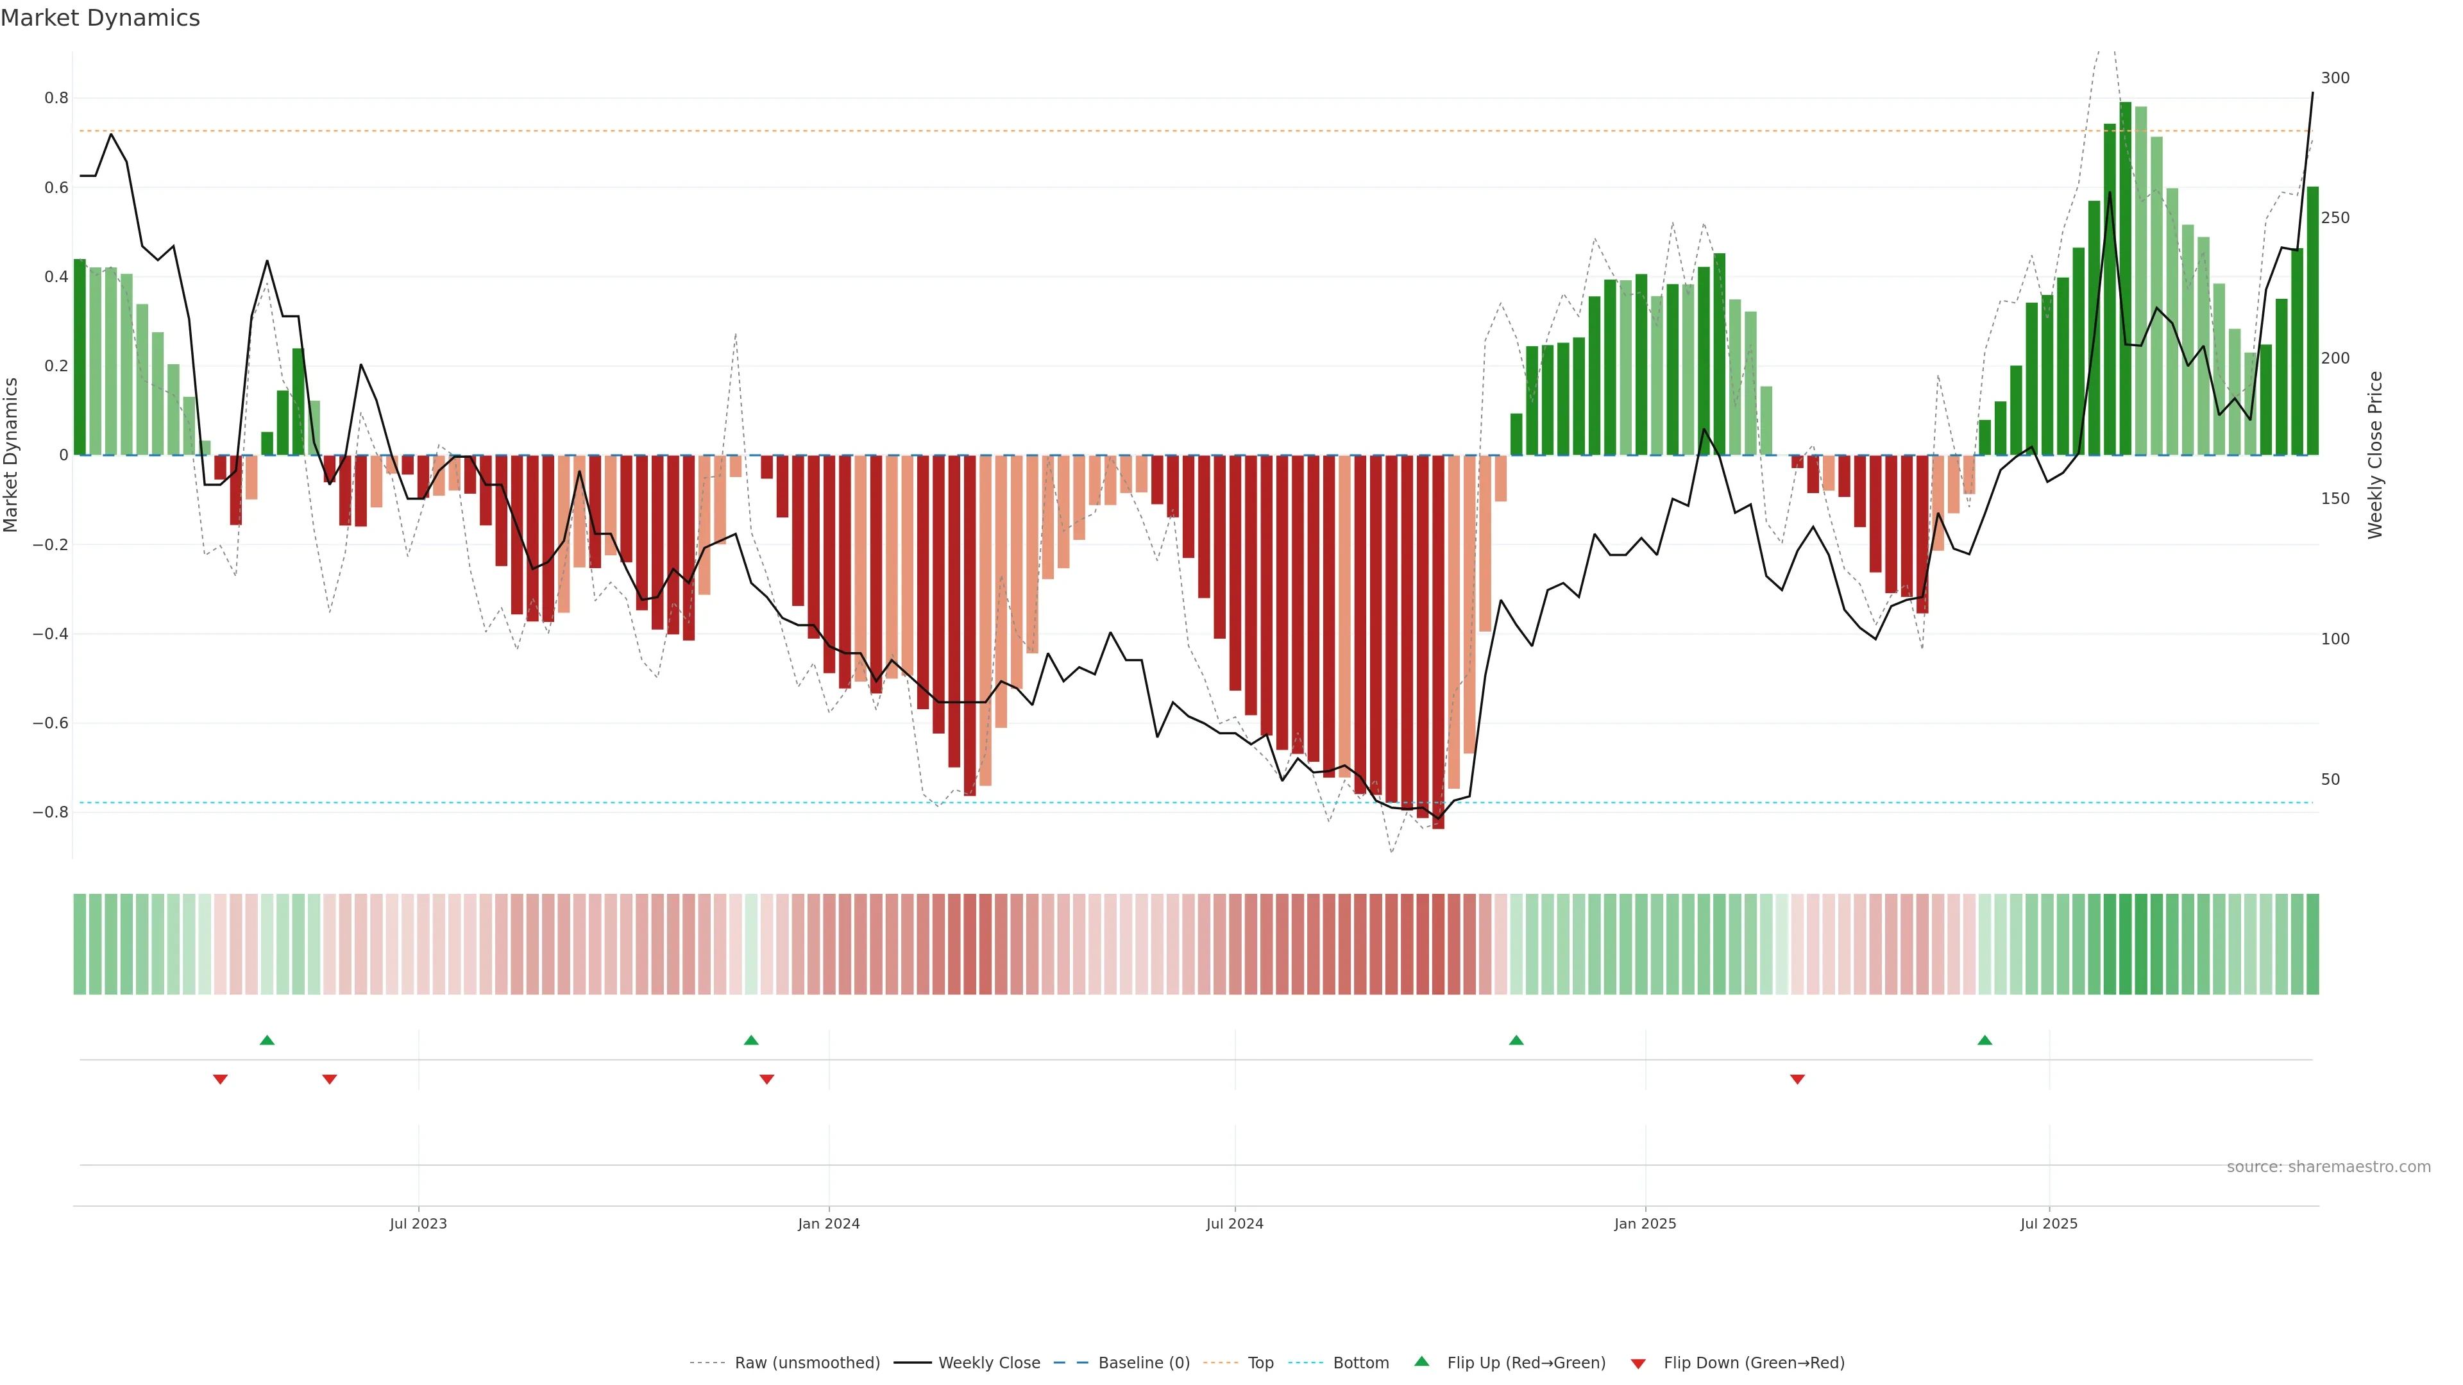The width and height of the screenshot is (2463, 1385).
Task: Click the rightmost green flip-up triangle marker
Action: coord(1985,1040)
